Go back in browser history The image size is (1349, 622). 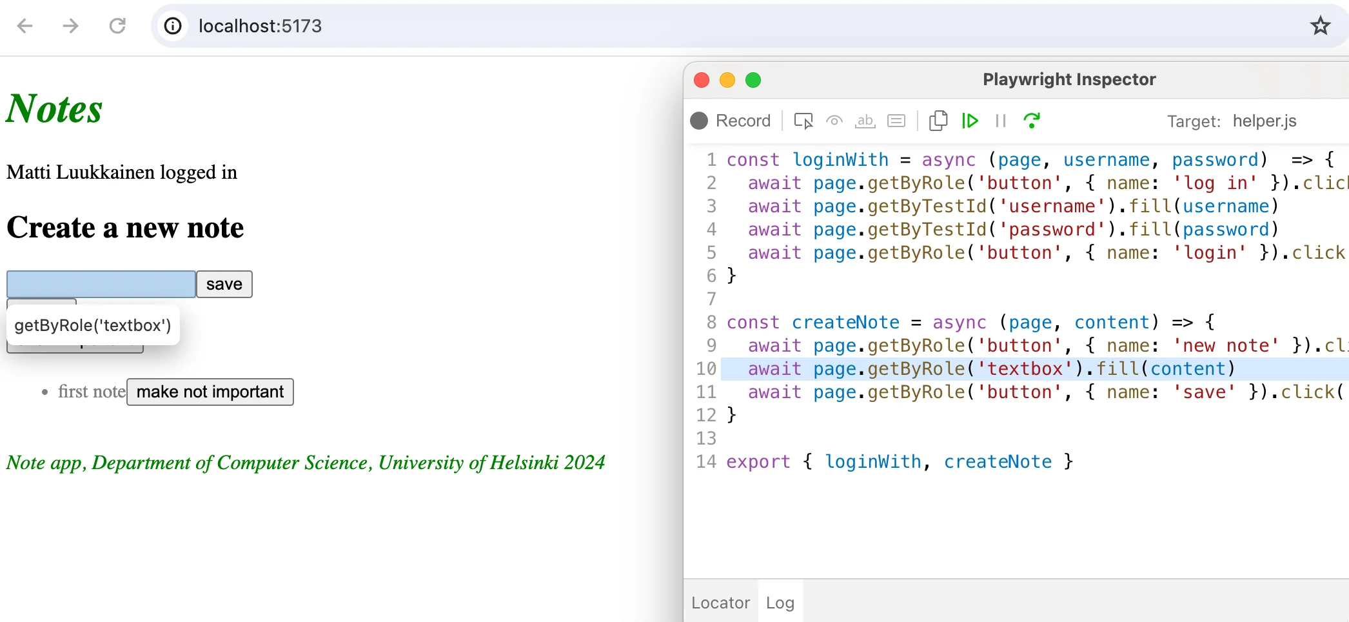25,26
